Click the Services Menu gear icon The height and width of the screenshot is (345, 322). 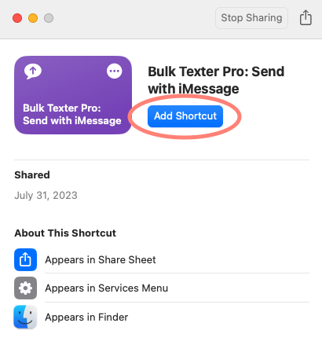[x=25, y=288]
